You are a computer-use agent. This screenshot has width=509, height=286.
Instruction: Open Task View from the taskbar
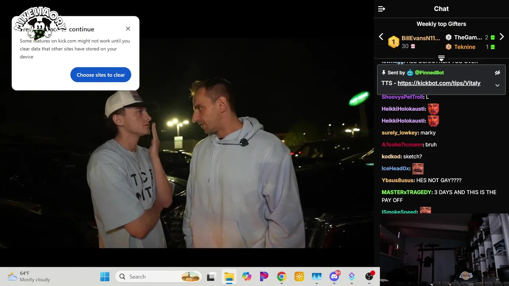click(211, 276)
